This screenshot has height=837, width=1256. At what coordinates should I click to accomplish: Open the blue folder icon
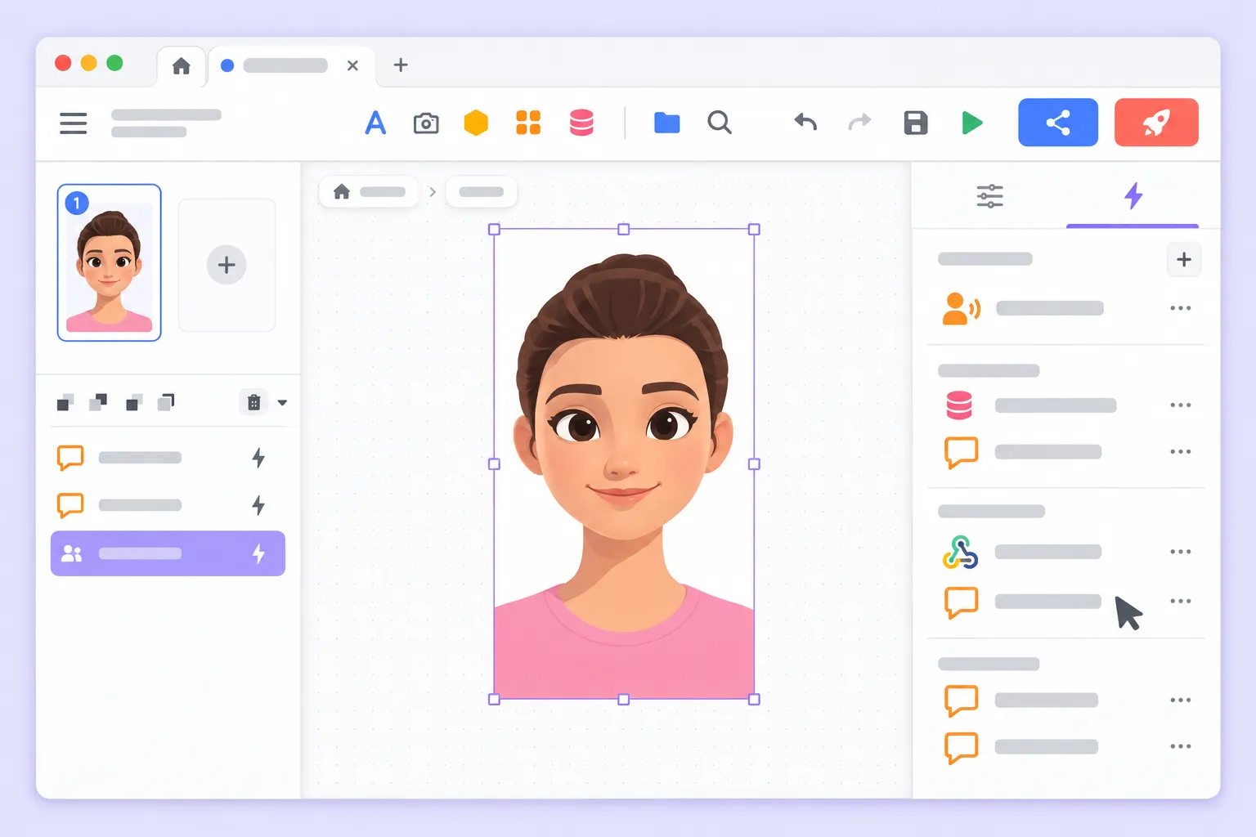[x=667, y=123]
